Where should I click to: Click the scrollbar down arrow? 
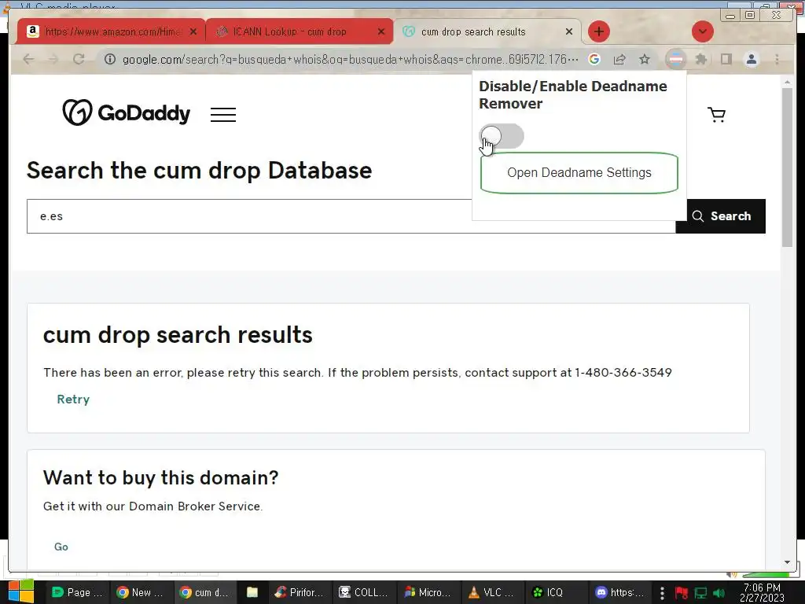[787, 562]
